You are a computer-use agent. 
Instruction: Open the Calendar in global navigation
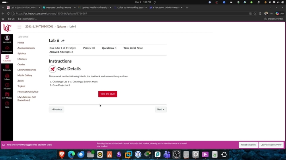tap(7, 68)
